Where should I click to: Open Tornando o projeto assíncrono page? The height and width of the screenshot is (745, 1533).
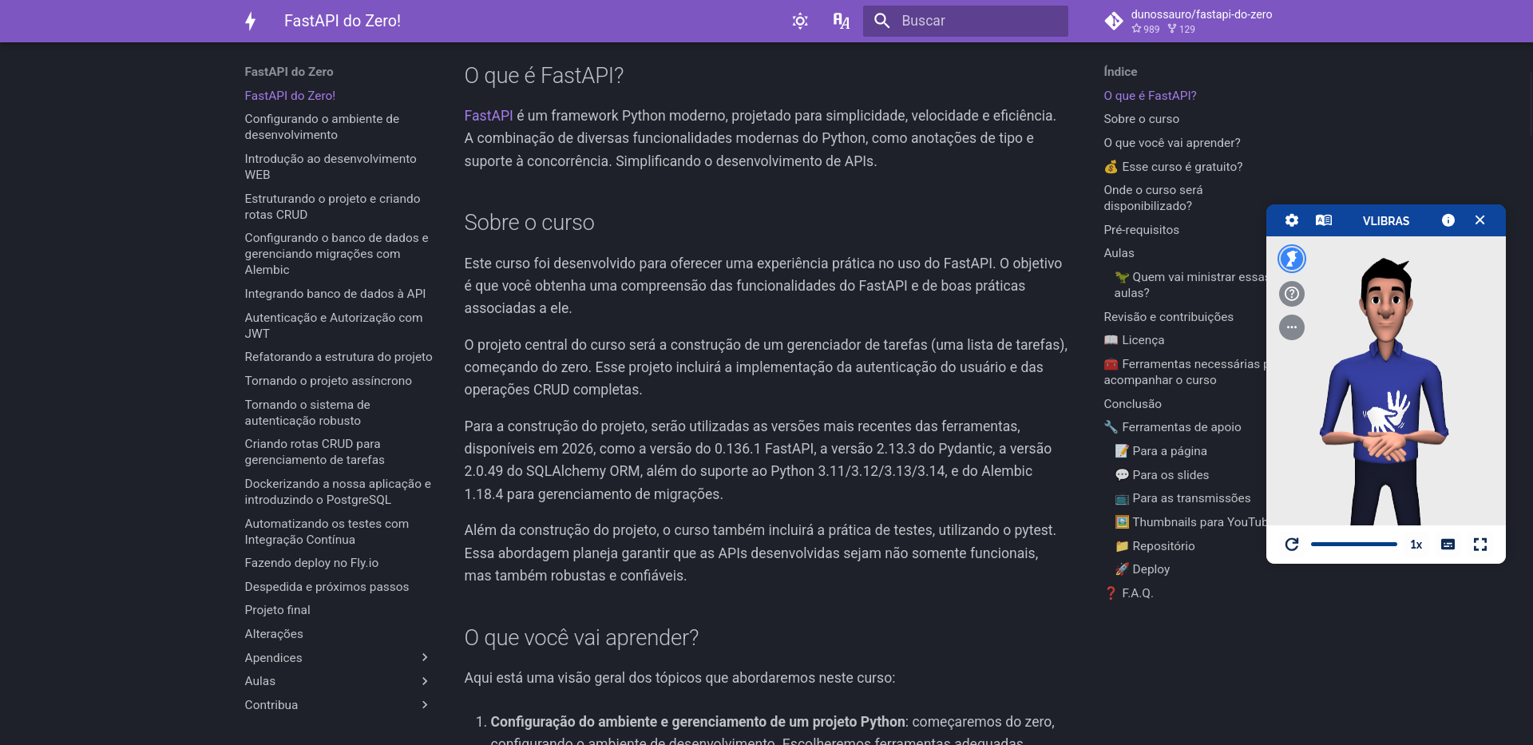[x=328, y=381]
